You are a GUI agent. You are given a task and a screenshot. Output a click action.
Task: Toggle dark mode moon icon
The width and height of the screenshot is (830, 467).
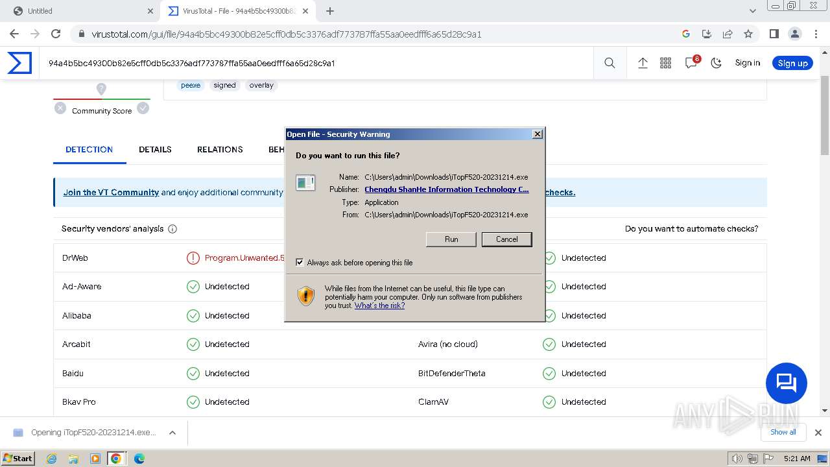[x=717, y=63]
